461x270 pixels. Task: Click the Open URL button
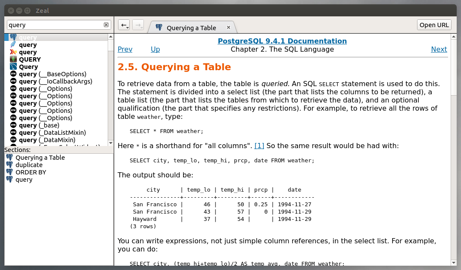click(434, 25)
